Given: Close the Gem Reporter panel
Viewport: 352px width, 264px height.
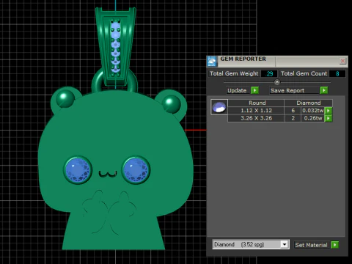Looking at the screenshot, I should coord(342,61).
